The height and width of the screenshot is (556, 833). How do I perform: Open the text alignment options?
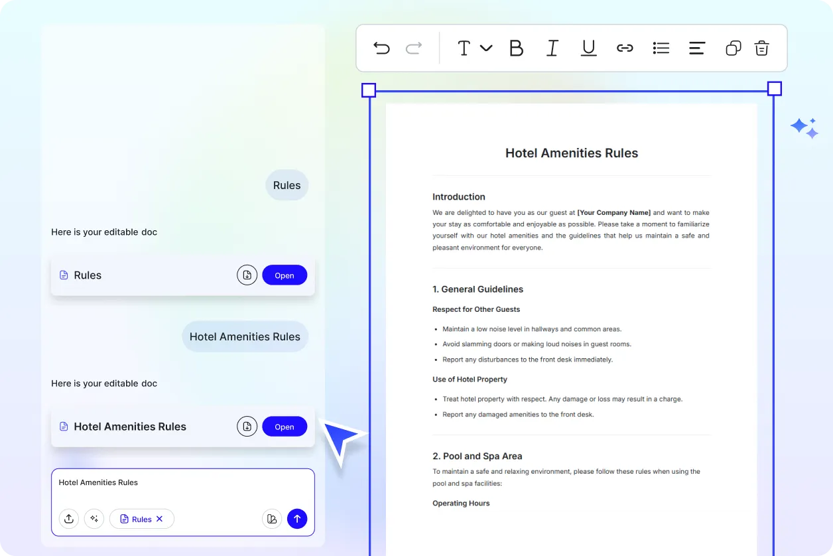tap(696, 48)
